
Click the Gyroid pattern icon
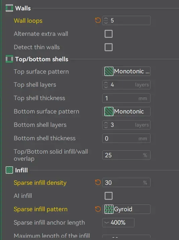point(109,209)
